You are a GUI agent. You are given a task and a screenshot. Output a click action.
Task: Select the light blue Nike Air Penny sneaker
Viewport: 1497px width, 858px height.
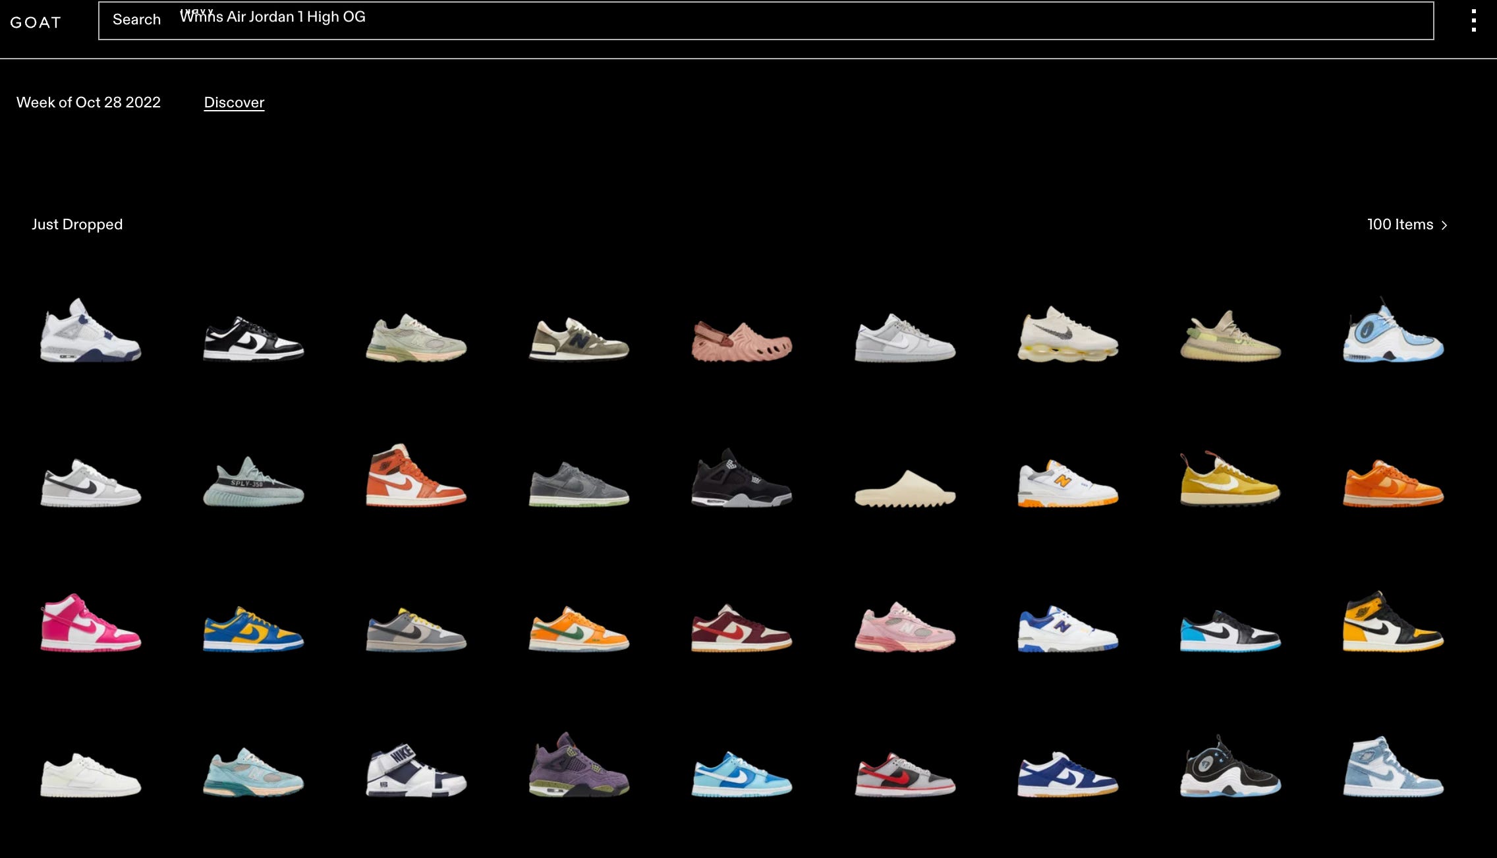(1393, 329)
